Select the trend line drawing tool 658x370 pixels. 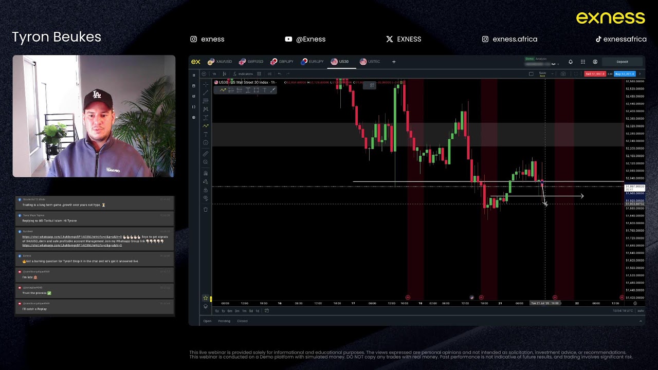pos(206,92)
